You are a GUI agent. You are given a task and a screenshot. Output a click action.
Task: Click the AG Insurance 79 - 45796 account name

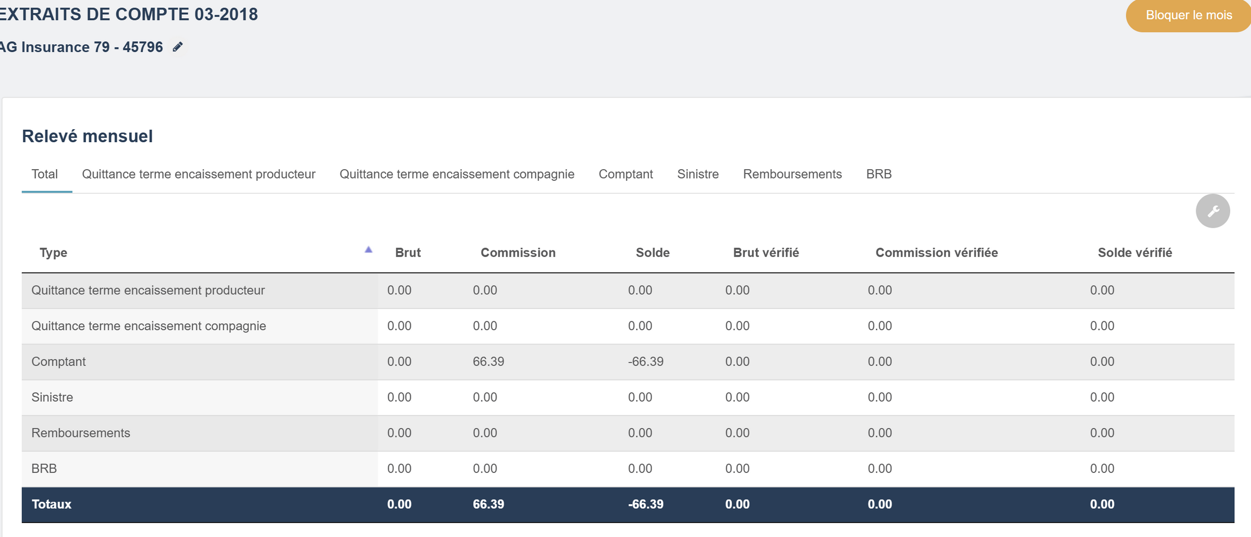(81, 47)
